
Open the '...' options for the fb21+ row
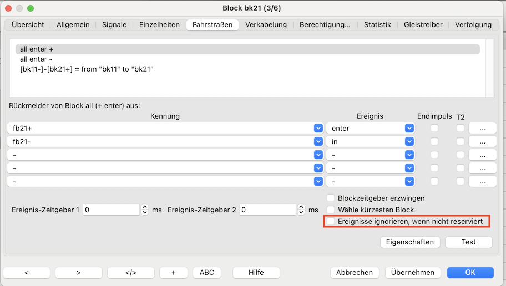point(482,128)
